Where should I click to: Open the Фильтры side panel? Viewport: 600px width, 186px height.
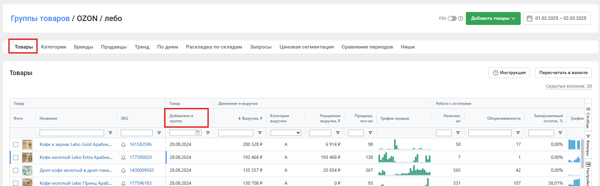(588, 145)
